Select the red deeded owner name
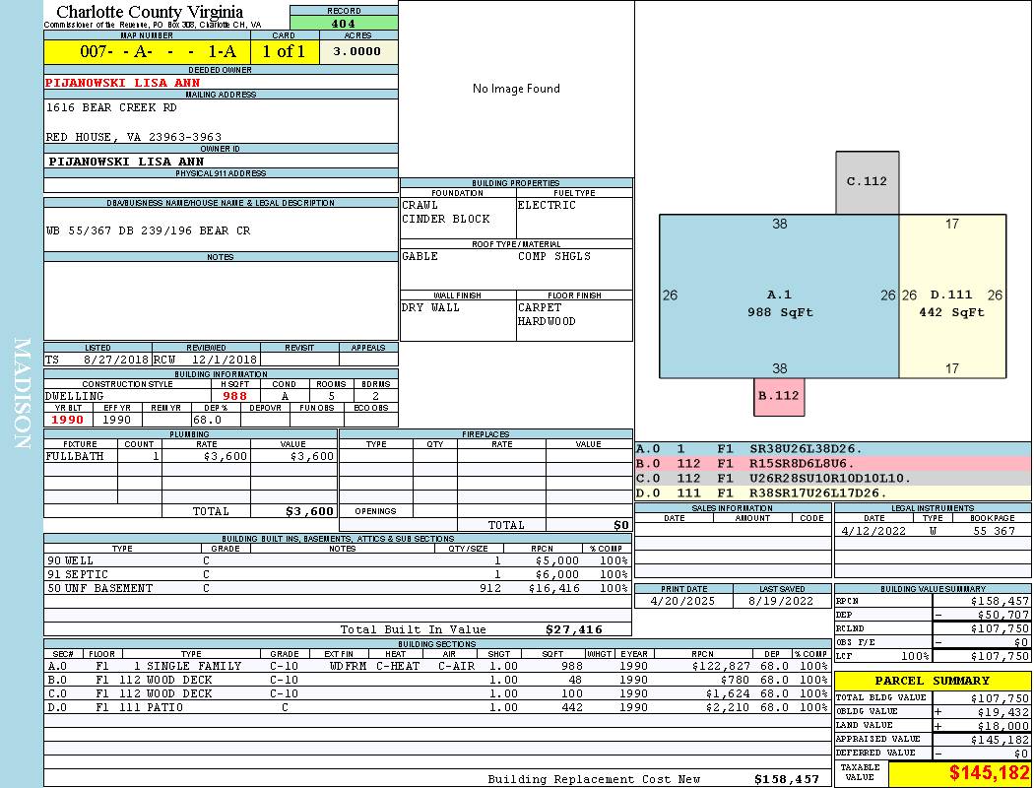Image resolution: width=1034 pixels, height=788 pixels. (123, 83)
